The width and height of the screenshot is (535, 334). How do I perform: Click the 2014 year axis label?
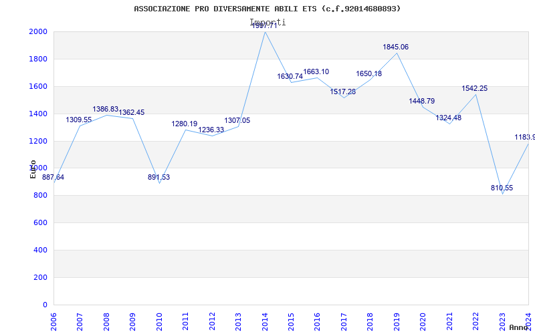265,322
